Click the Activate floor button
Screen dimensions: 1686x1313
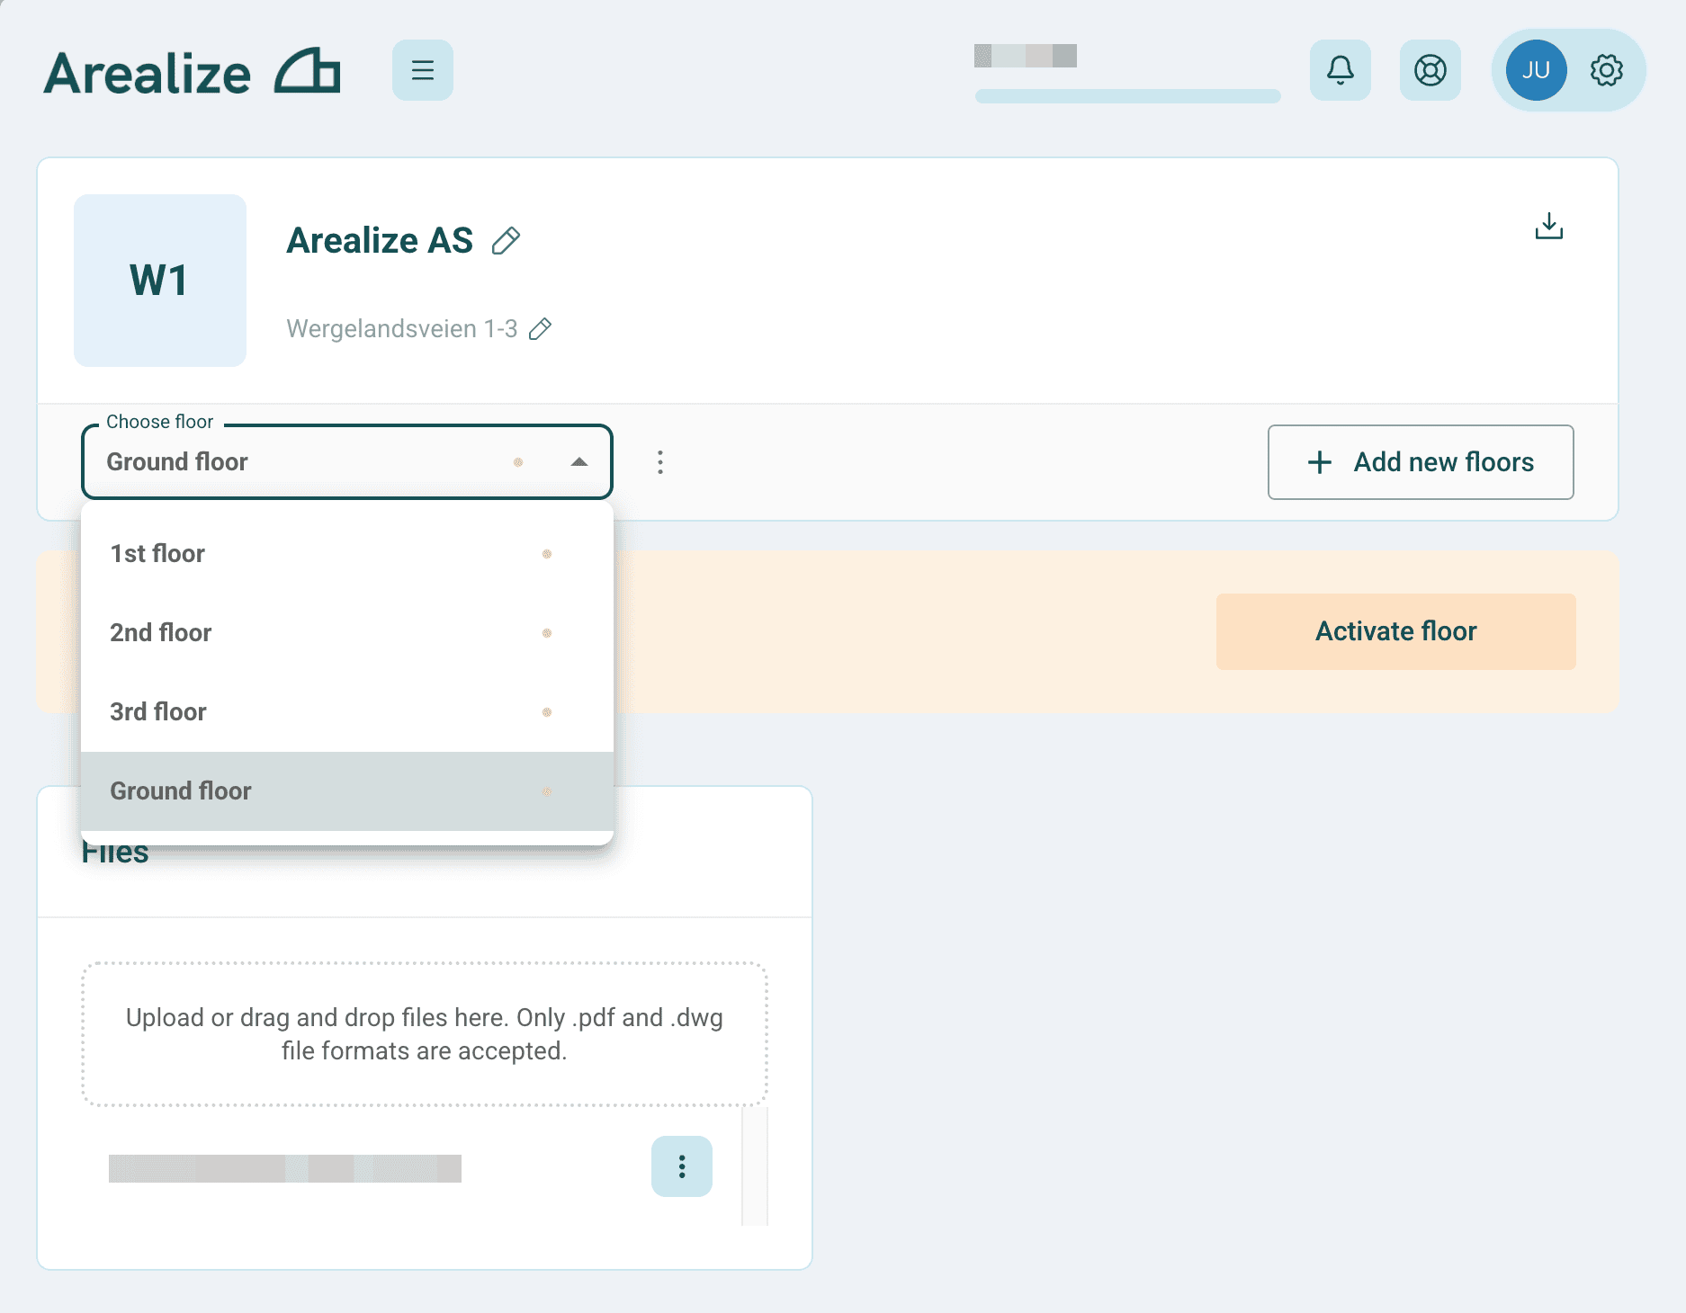coord(1395,631)
